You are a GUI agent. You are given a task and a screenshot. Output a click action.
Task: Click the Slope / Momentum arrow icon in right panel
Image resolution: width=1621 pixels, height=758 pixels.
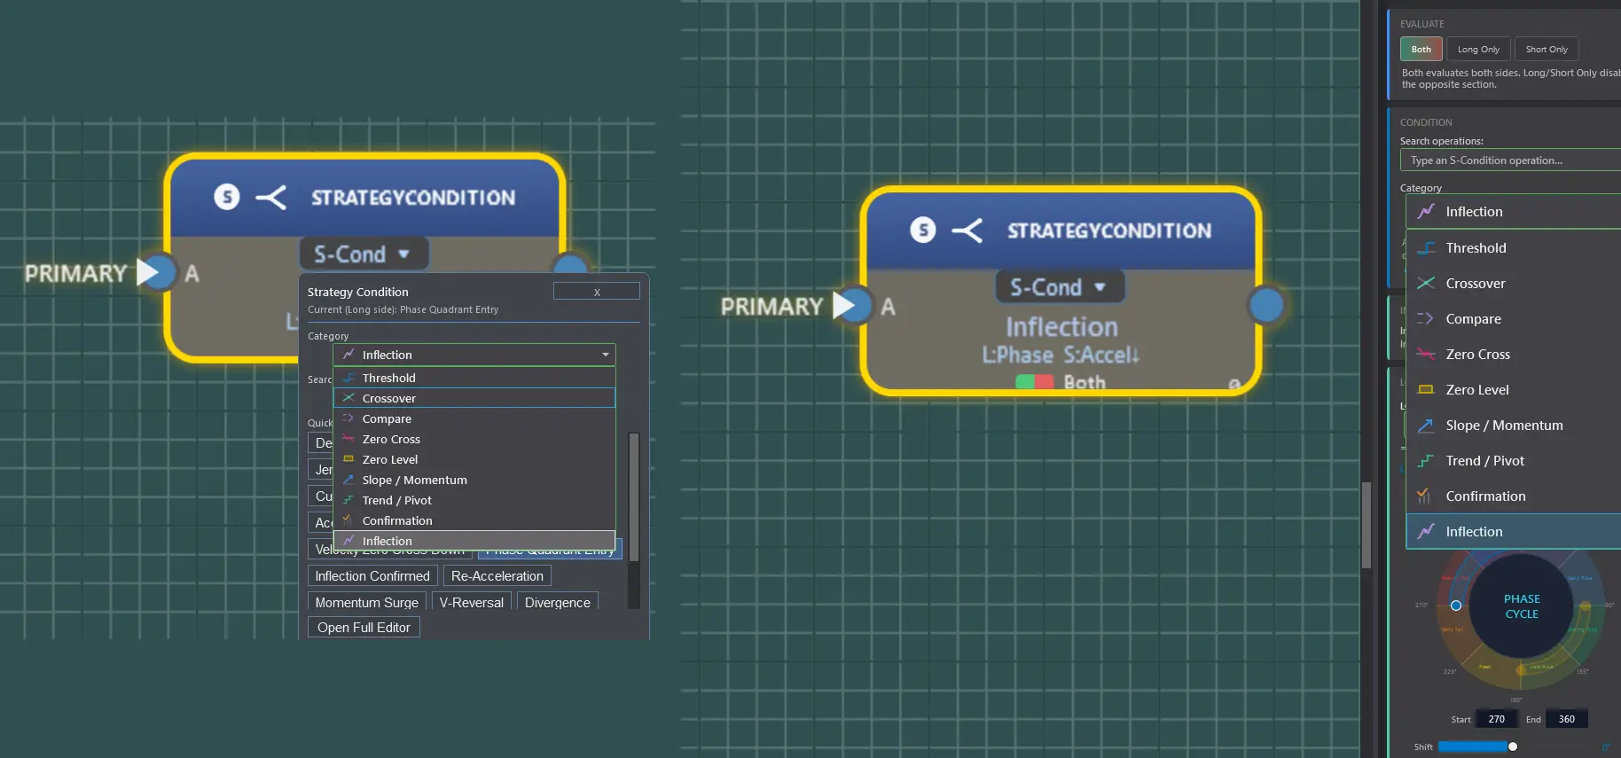pos(1426,426)
